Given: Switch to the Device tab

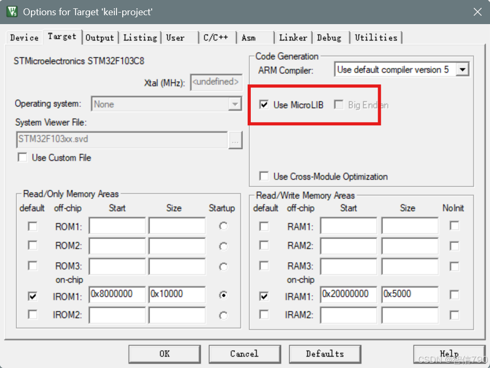Looking at the screenshot, I should (x=24, y=38).
